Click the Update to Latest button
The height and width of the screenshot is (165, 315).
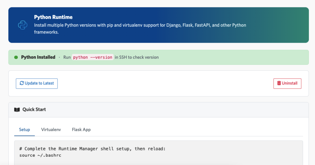pyautogui.click(x=37, y=84)
